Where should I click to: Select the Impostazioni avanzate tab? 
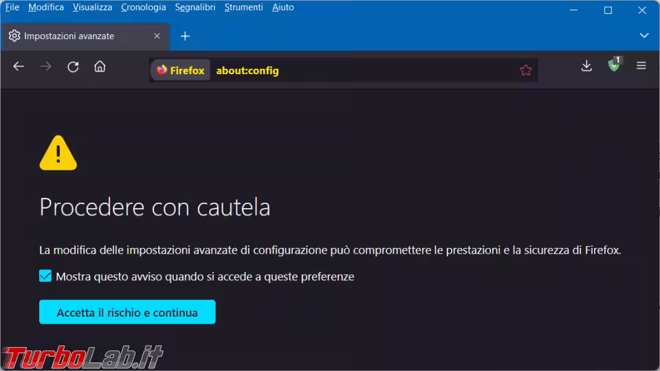(x=85, y=36)
